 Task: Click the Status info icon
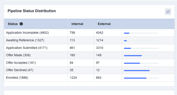[x=21, y=24]
